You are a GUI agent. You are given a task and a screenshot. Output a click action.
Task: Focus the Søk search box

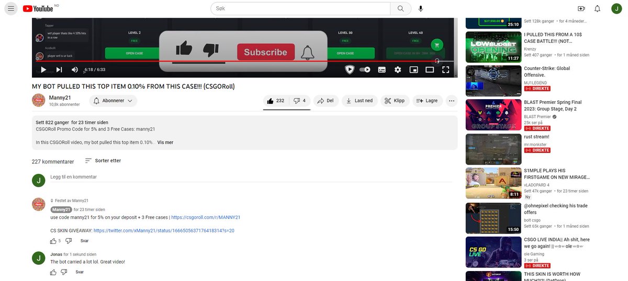(x=301, y=8)
